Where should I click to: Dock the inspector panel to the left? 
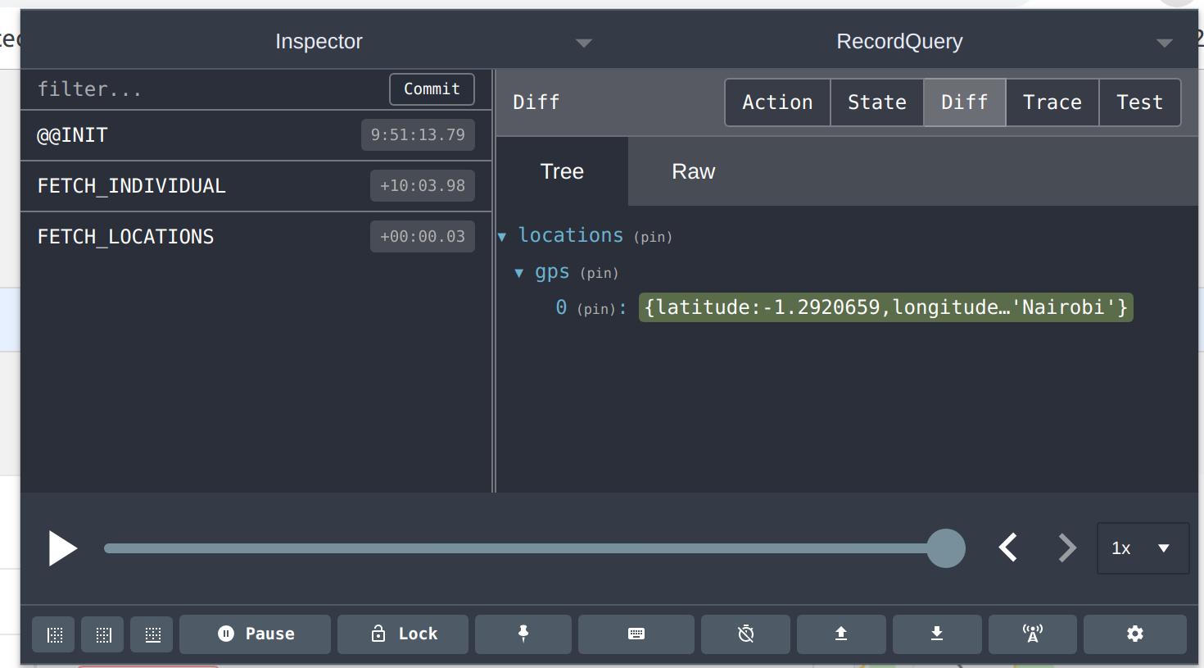[x=52, y=634]
